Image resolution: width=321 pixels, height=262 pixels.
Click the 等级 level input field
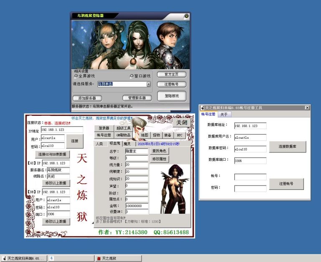137,158
